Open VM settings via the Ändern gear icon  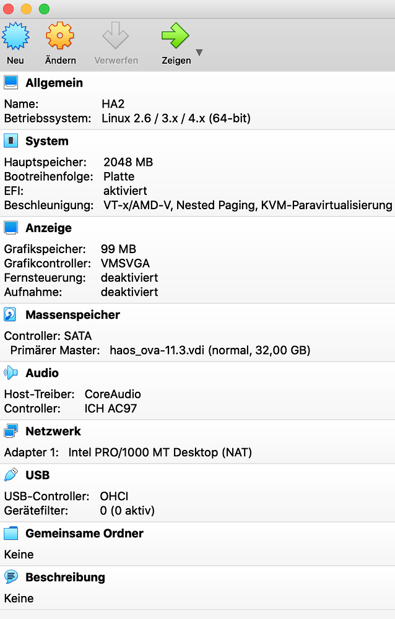pos(59,37)
